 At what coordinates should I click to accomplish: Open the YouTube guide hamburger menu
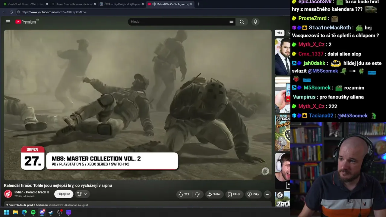(x=8, y=22)
